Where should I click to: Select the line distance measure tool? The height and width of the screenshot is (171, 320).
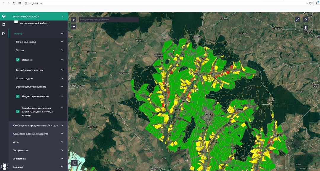pyautogui.click(x=297, y=19)
